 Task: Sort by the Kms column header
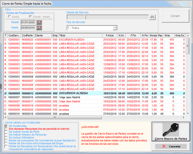pyautogui.click(x=169, y=35)
